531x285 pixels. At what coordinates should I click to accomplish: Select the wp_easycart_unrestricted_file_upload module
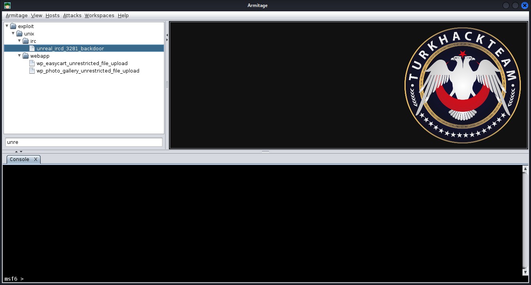click(x=82, y=63)
